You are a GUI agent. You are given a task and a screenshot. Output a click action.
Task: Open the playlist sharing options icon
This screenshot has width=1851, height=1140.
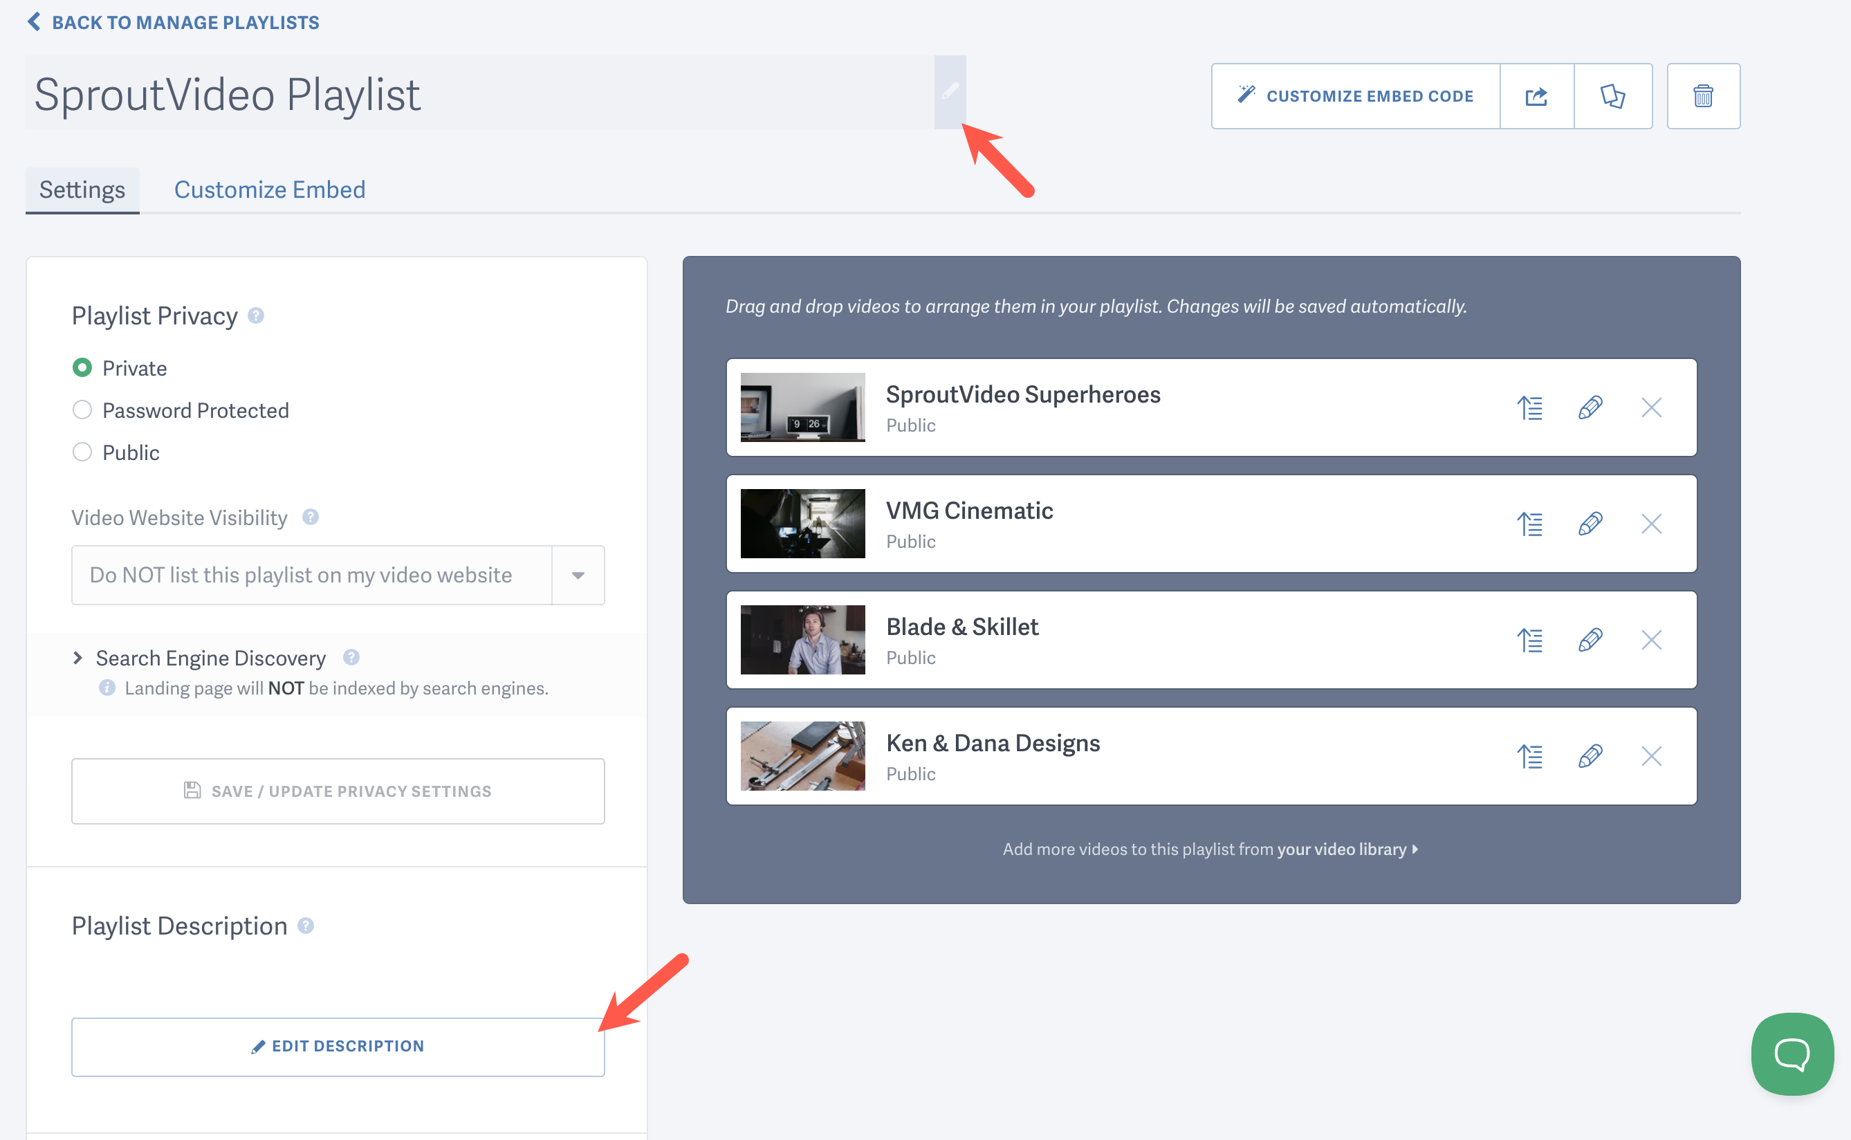click(1536, 95)
